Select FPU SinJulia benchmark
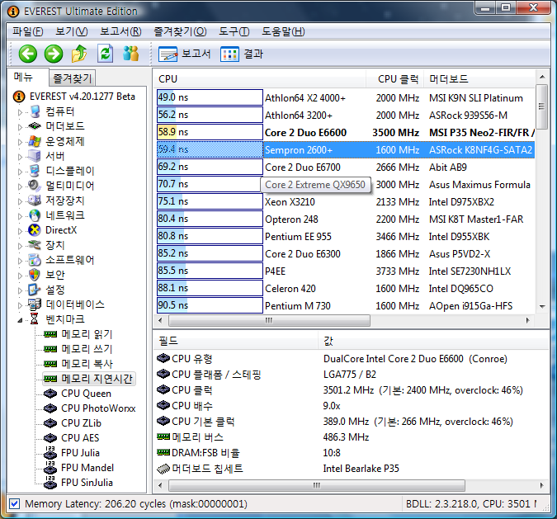 87,483
